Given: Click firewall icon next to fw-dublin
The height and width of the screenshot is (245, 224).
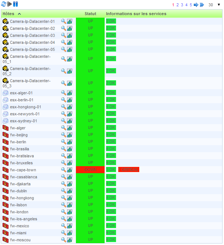Looking at the screenshot, I should tap(6, 191).
